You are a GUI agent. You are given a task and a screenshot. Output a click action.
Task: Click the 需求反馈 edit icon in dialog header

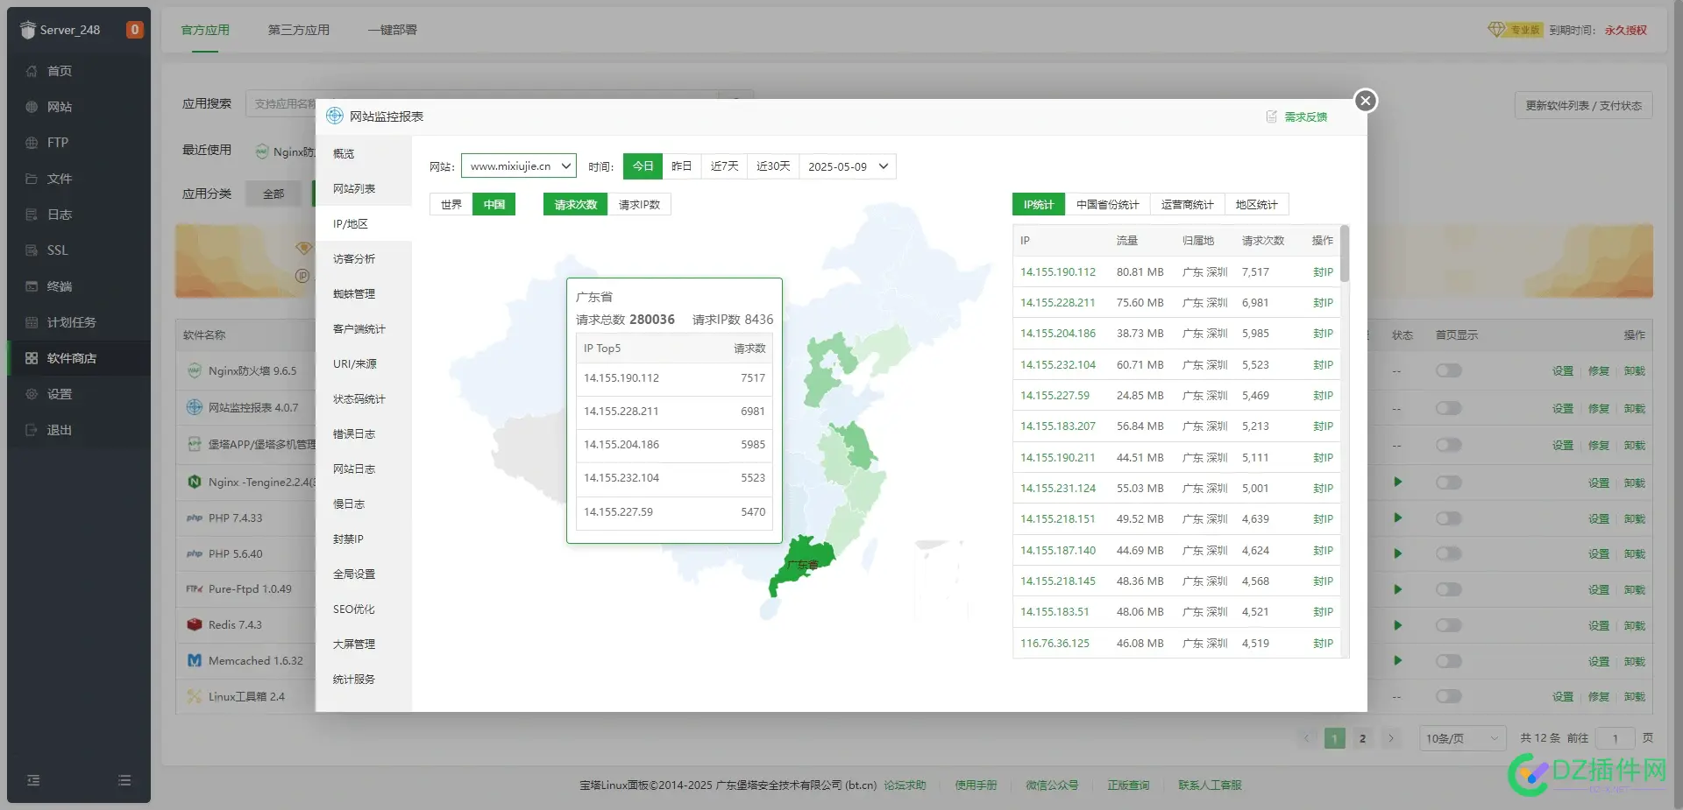1272,116
